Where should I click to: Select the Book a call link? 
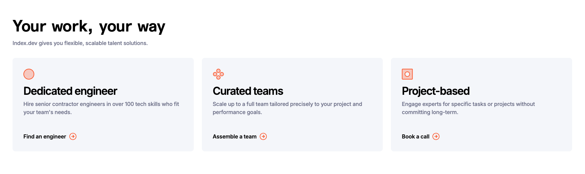[415, 136]
